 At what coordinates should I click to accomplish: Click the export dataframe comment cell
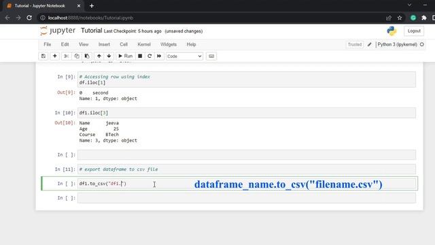(x=246, y=169)
